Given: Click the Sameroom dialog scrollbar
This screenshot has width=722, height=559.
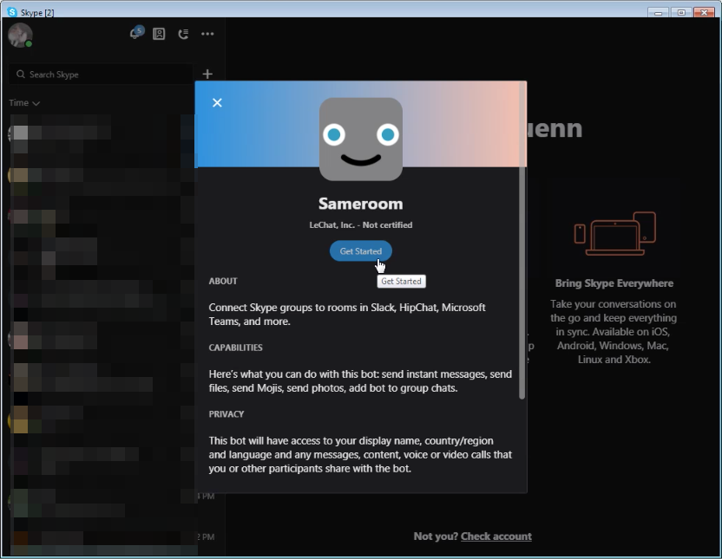Looking at the screenshot, I should [x=522, y=240].
